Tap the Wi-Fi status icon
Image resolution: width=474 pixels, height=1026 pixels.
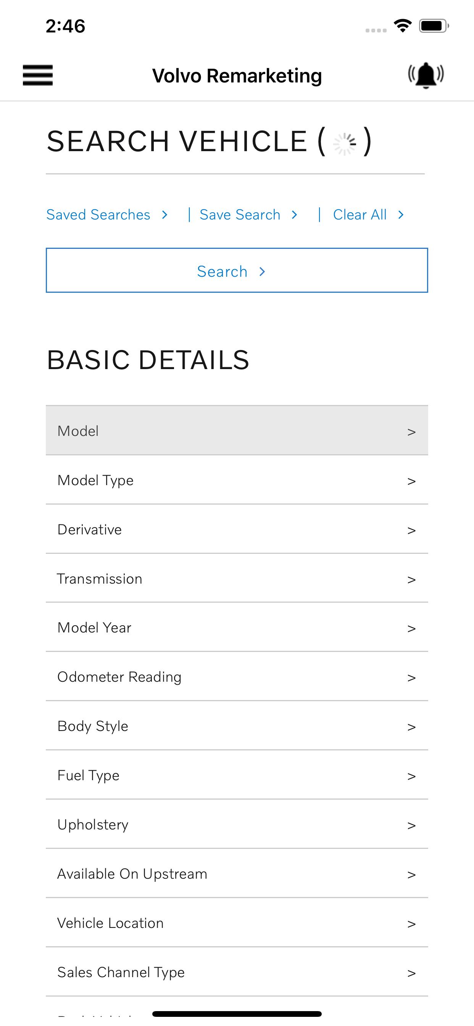pos(402,26)
